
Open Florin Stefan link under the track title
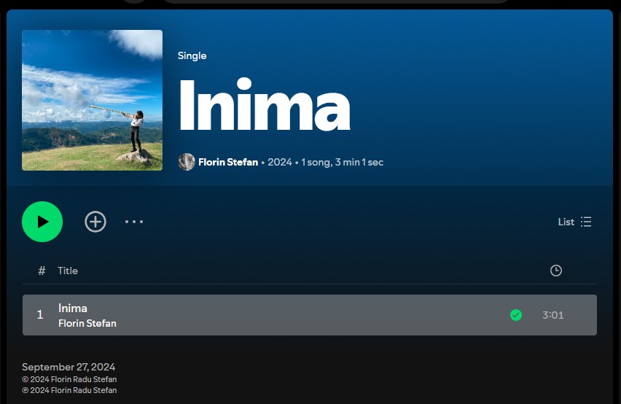click(87, 323)
